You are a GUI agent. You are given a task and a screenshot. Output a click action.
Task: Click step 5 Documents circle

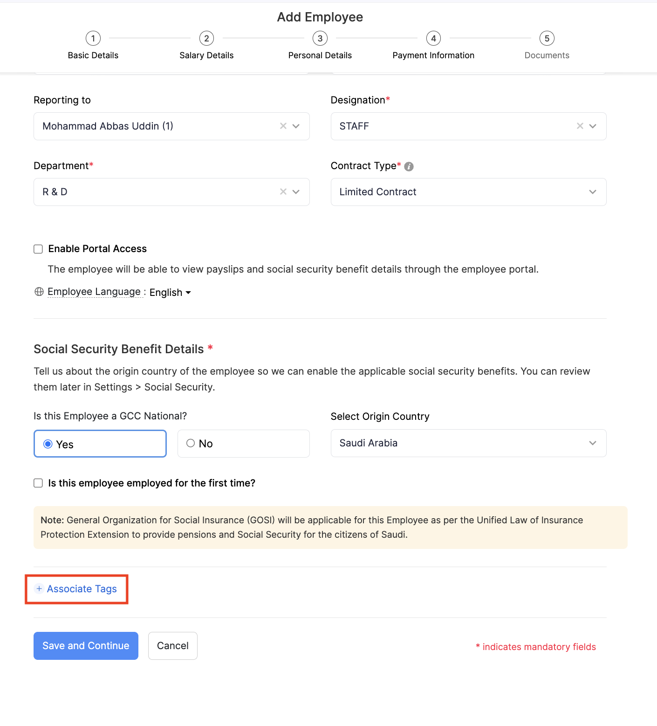click(x=547, y=38)
